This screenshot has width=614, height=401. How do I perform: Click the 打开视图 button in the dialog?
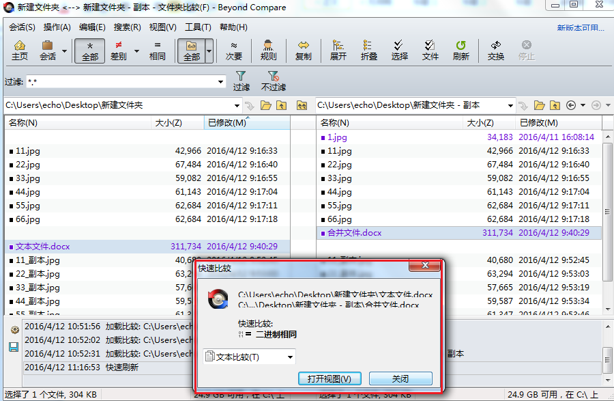point(330,379)
